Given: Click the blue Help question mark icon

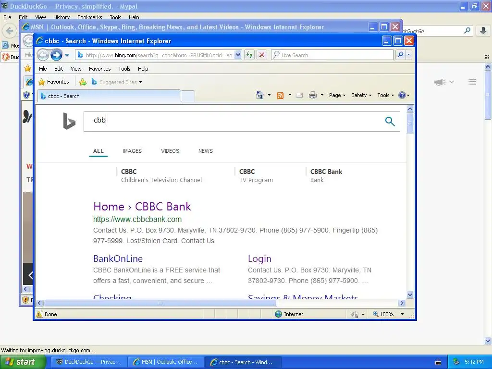Looking at the screenshot, I should click(x=402, y=95).
